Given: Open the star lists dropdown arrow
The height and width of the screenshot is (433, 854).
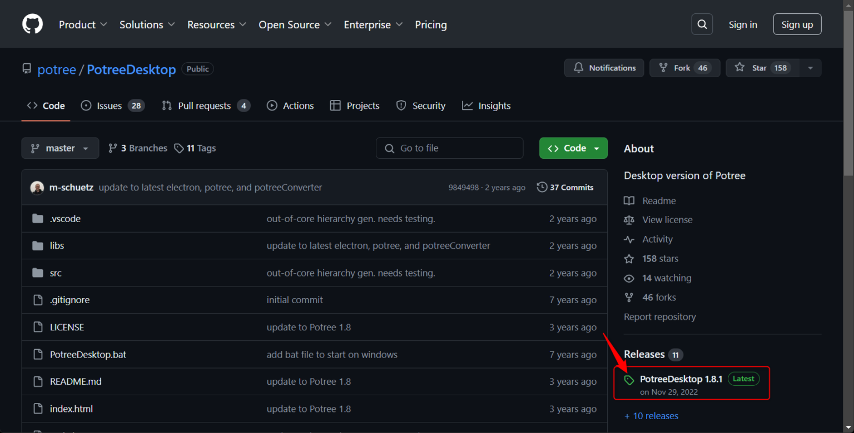Looking at the screenshot, I should [x=810, y=68].
